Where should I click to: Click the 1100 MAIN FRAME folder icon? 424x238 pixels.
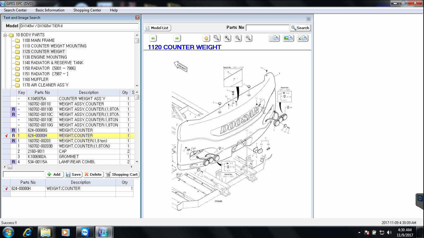17,41
